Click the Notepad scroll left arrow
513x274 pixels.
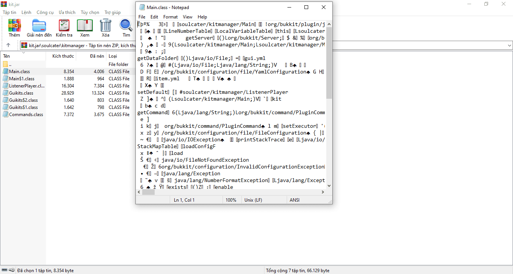pos(139,192)
